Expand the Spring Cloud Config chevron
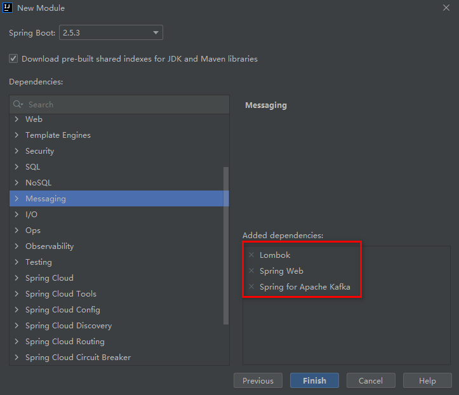Screen dimensions: 459x395 point(17,309)
